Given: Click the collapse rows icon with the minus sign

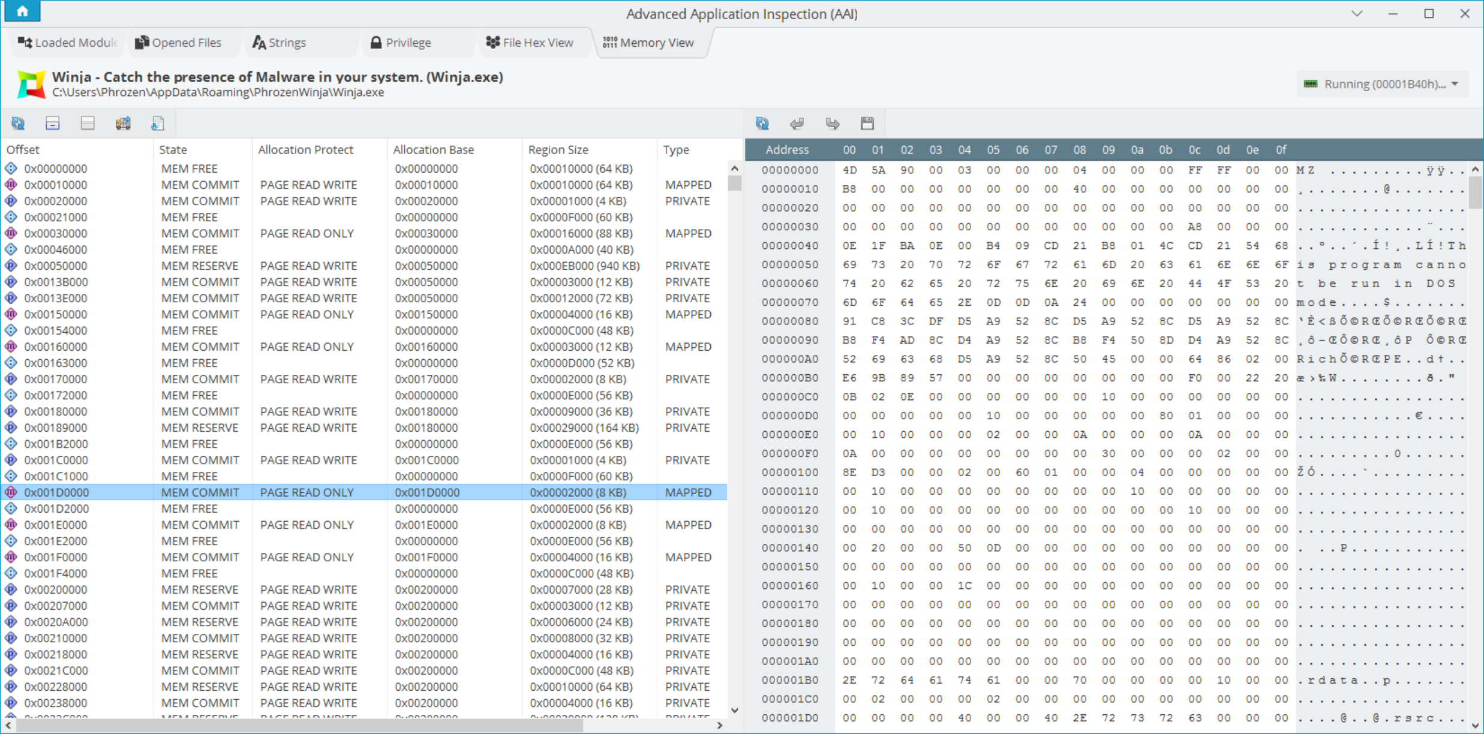Looking at the screenshot, I should pyautogui.click(x=53, y=124).
